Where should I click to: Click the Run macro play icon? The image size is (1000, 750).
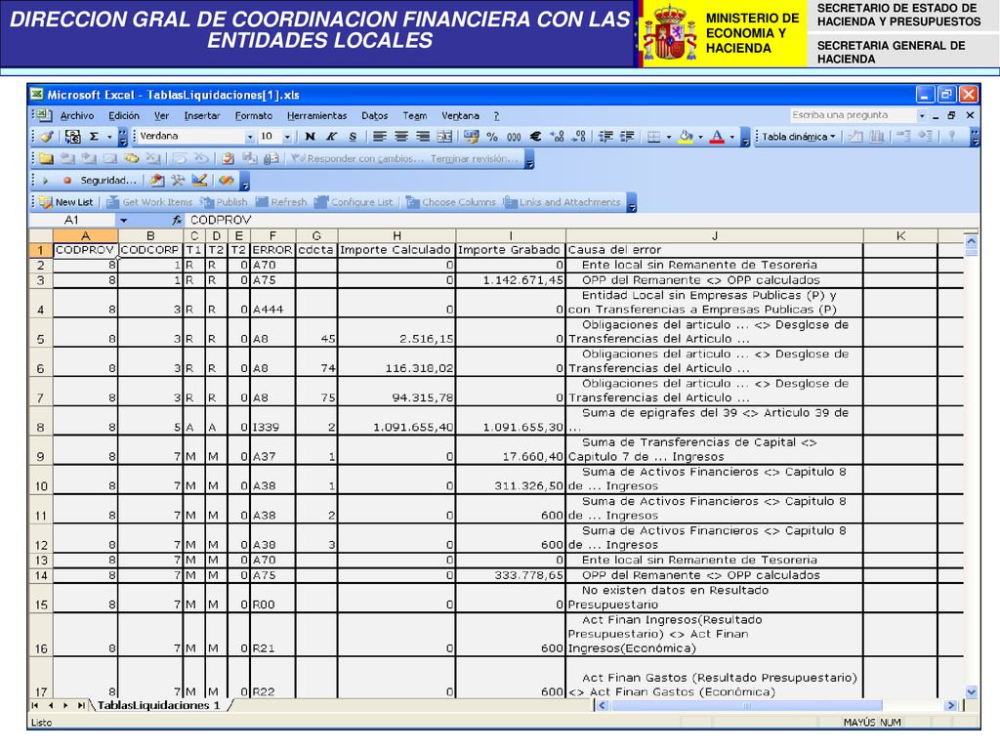[x=45, y=181]
